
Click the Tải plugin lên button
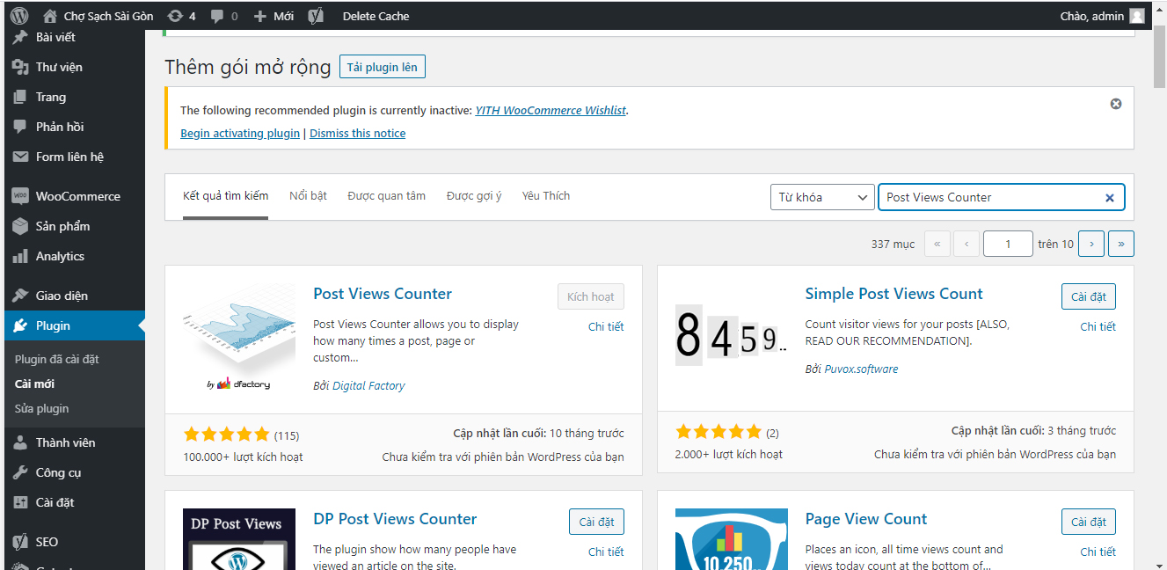tap(382, 66)
